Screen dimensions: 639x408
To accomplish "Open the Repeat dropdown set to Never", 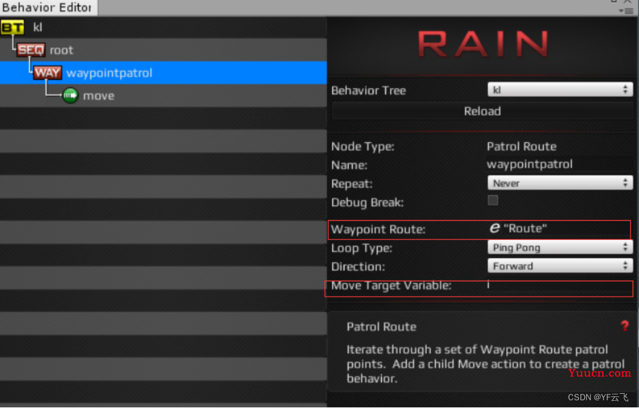I will coord(560,183).
